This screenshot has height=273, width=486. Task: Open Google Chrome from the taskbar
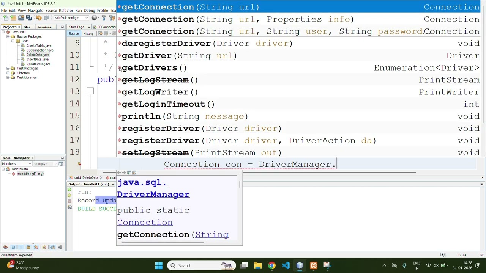tap(271, 265)
